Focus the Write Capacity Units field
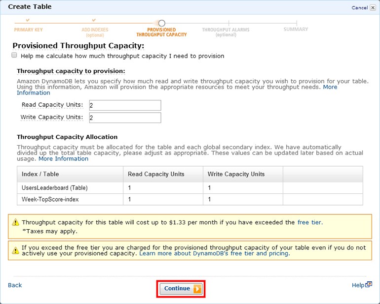The height and width of the screenshot is (304, 380). pos(125,118)
